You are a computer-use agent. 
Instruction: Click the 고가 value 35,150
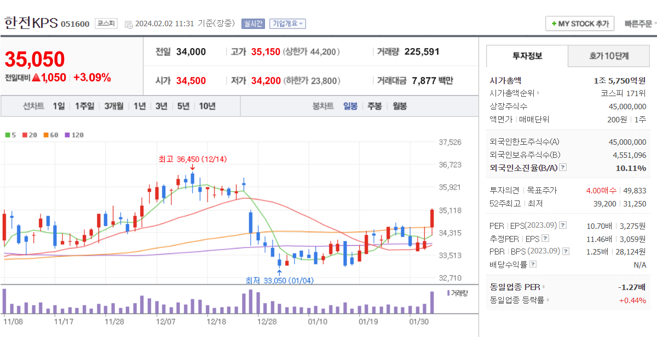click(x=266, y=52)
